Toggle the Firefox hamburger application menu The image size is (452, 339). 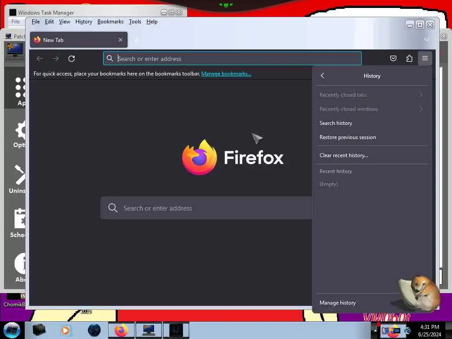[x=425, y=58]
